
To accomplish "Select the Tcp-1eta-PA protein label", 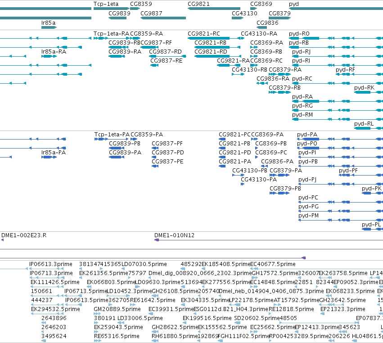I will [112, 135].
